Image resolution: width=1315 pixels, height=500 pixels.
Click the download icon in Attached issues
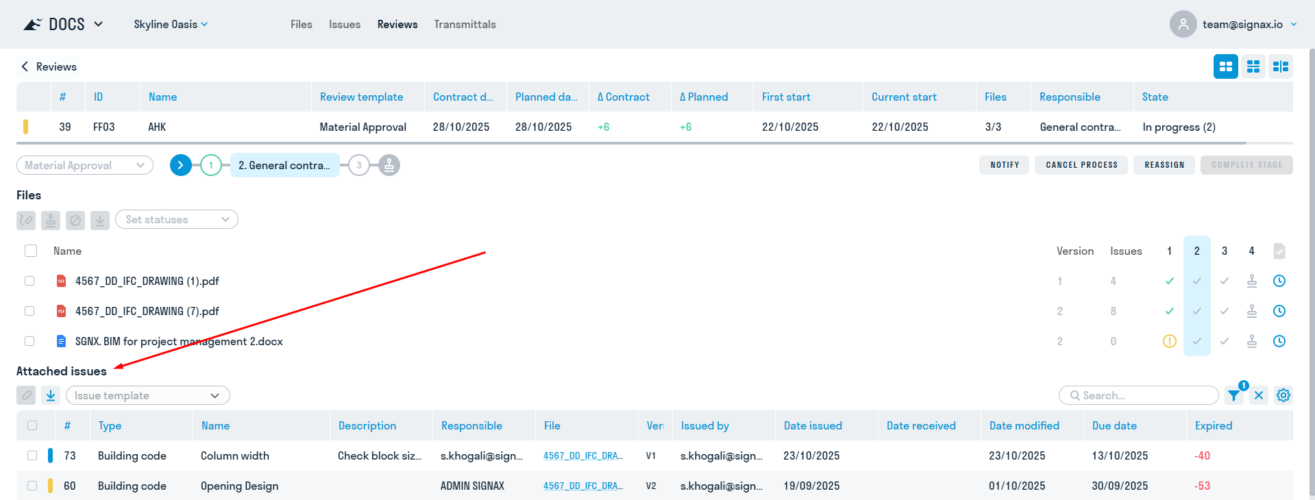tap(51, 395)
